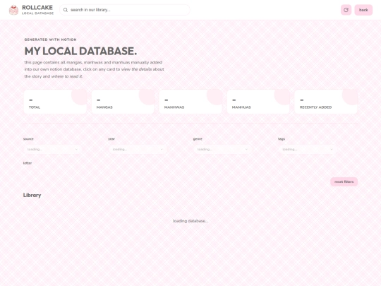Focus the search in our library field
Image resolution: width=381 pixels, height=286 pixels.
[125, 10]
